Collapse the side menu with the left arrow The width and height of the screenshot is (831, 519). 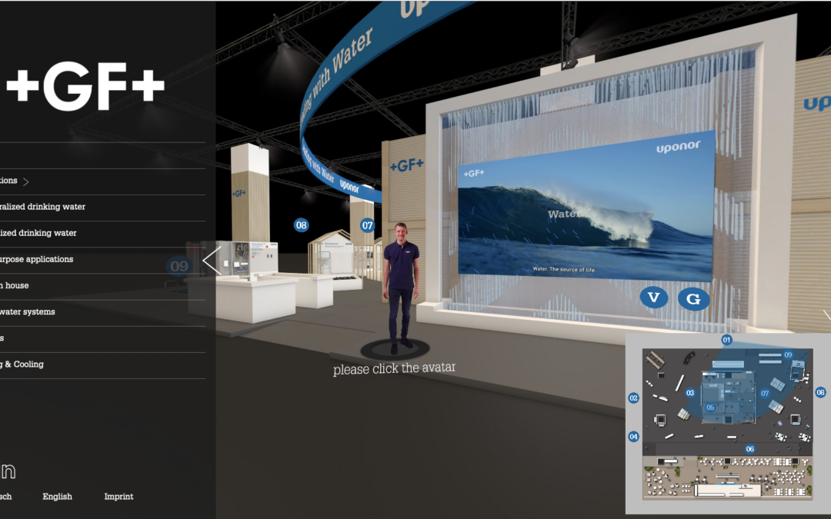click(212, 260)
